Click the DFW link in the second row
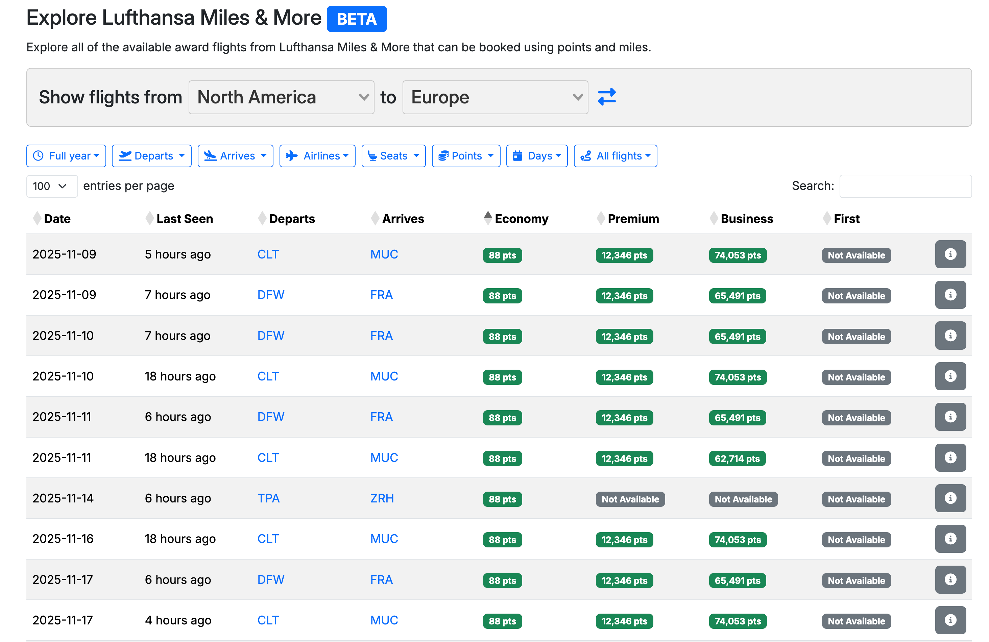989x642 pixels. (270, 295)
